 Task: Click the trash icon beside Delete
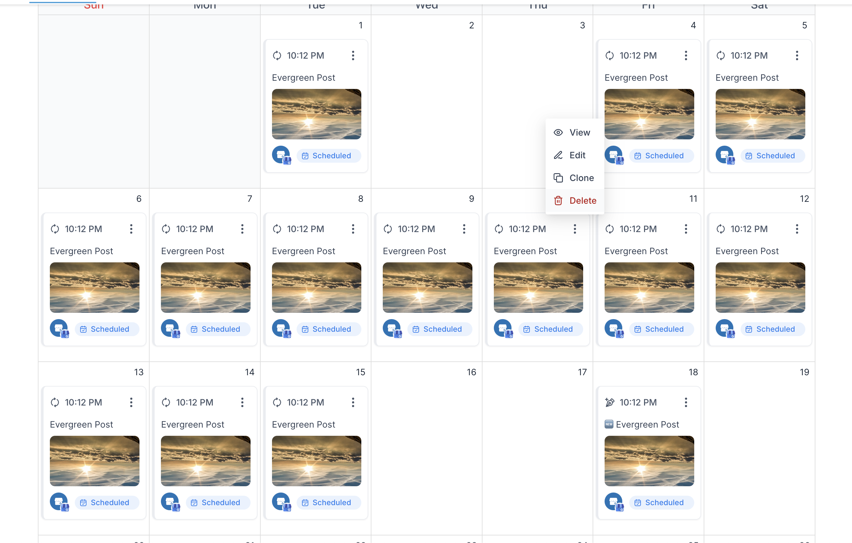click(x=558, y=201)
